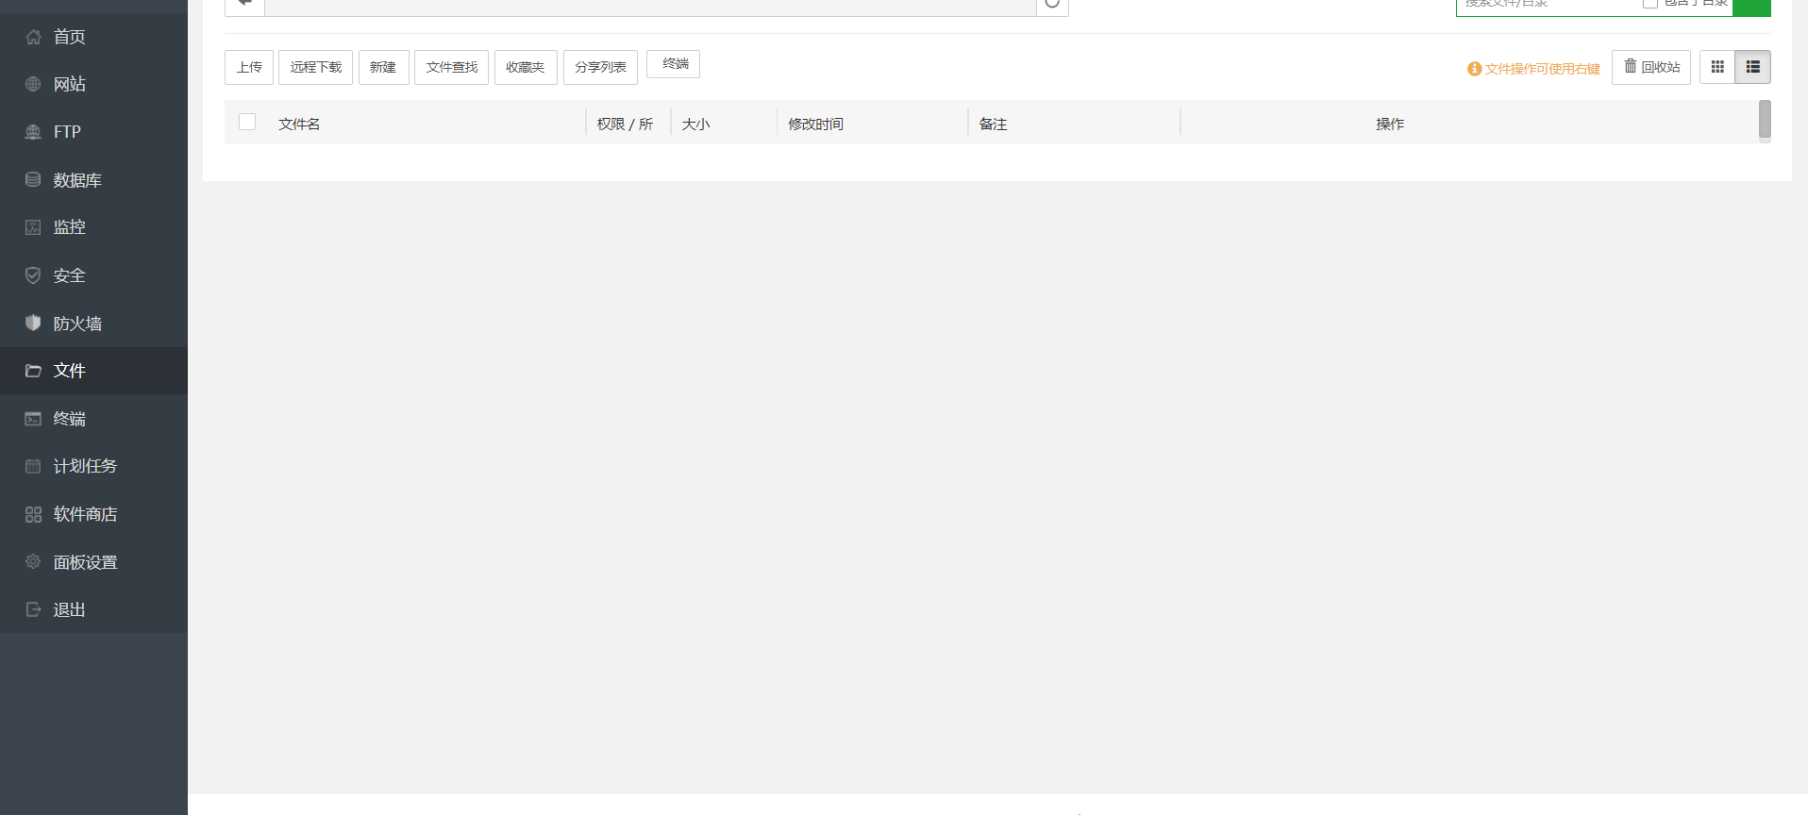Click the file list vertical scrollbar
This screenshot has width=1808, height=815.
(1765, 121)
